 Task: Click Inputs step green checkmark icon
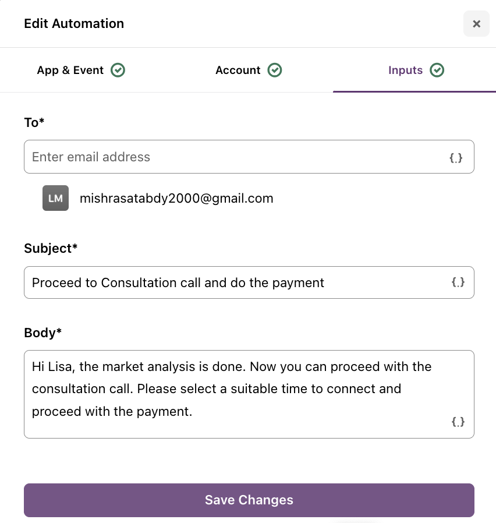point(437,70)
